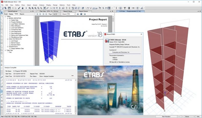Click the Restore Full View zoom icon

33,8
